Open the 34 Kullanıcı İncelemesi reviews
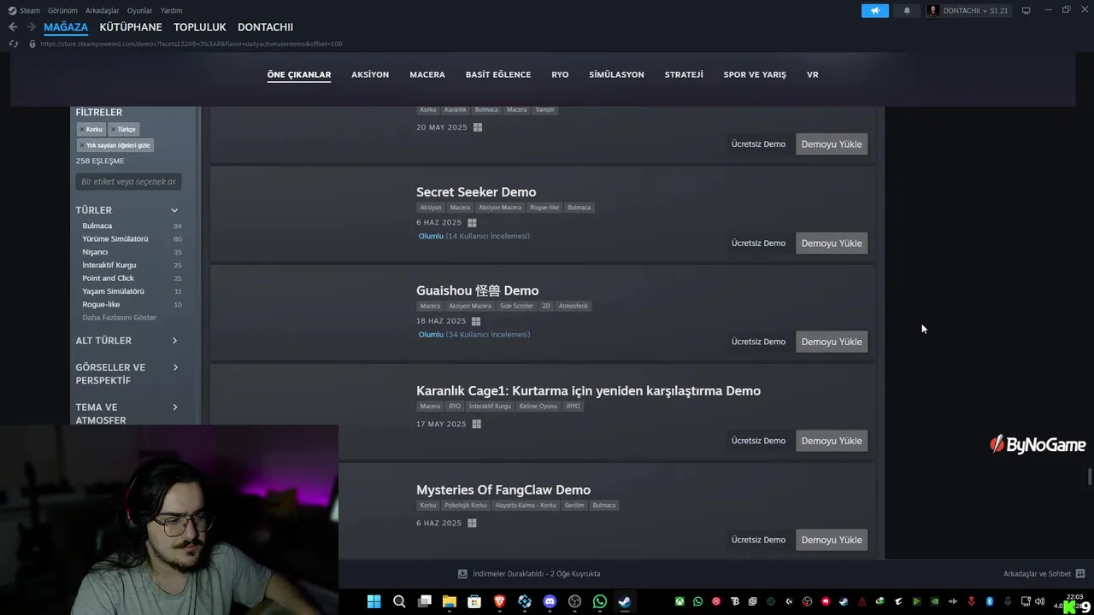 pyautogui.click(x=488, y=335)
